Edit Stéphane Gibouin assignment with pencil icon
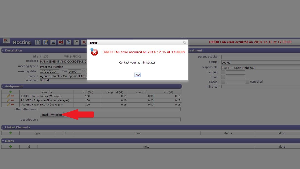This screenshot has height=169, width=300. (8, 100)
